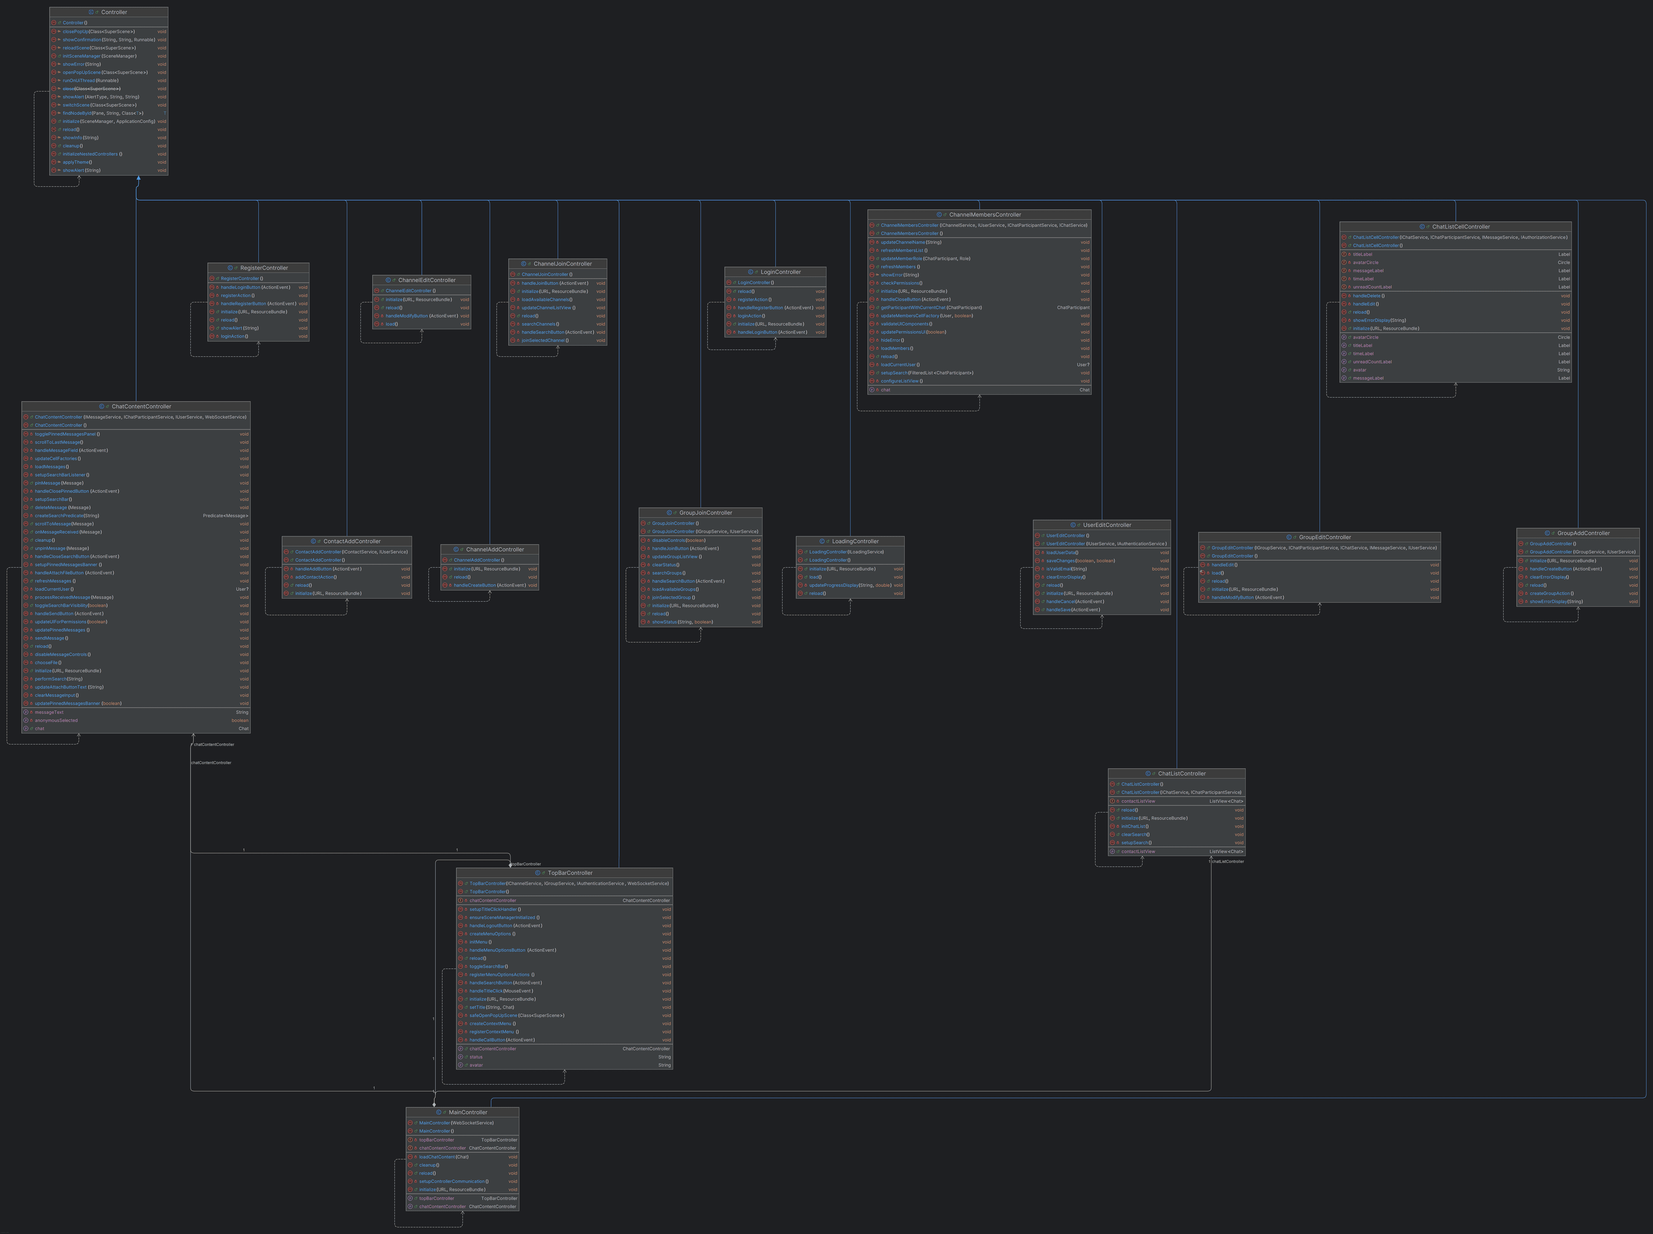Screen dimensions: 1653x1234
Task: Click the anonymousSelected property in ChatContentController
Action: 56,721
